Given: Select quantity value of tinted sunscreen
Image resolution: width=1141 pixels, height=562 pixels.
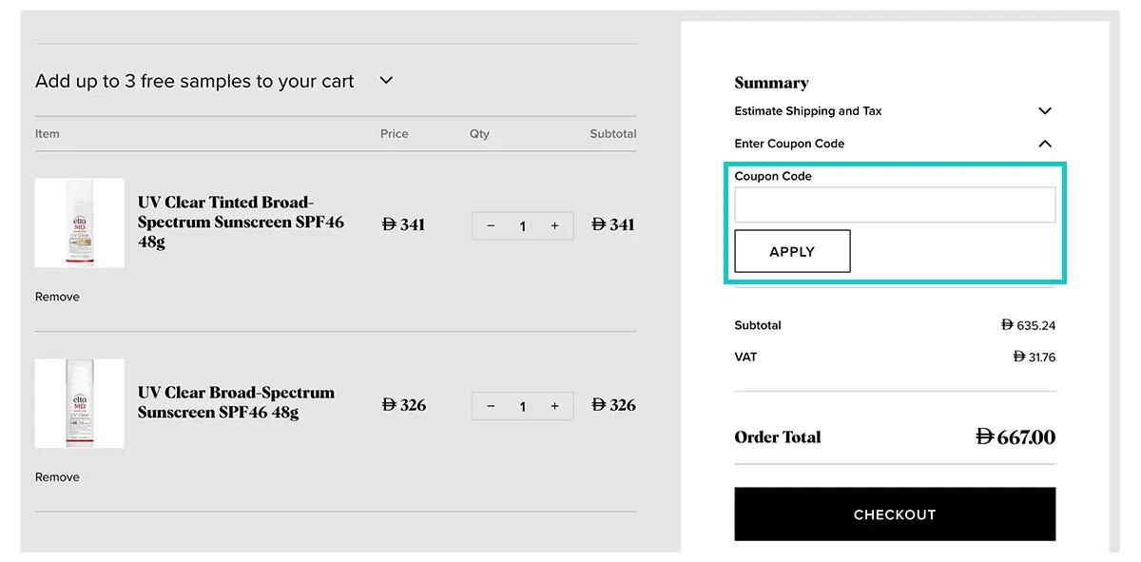Looking at the screenshot, I should tap(522, 225).
